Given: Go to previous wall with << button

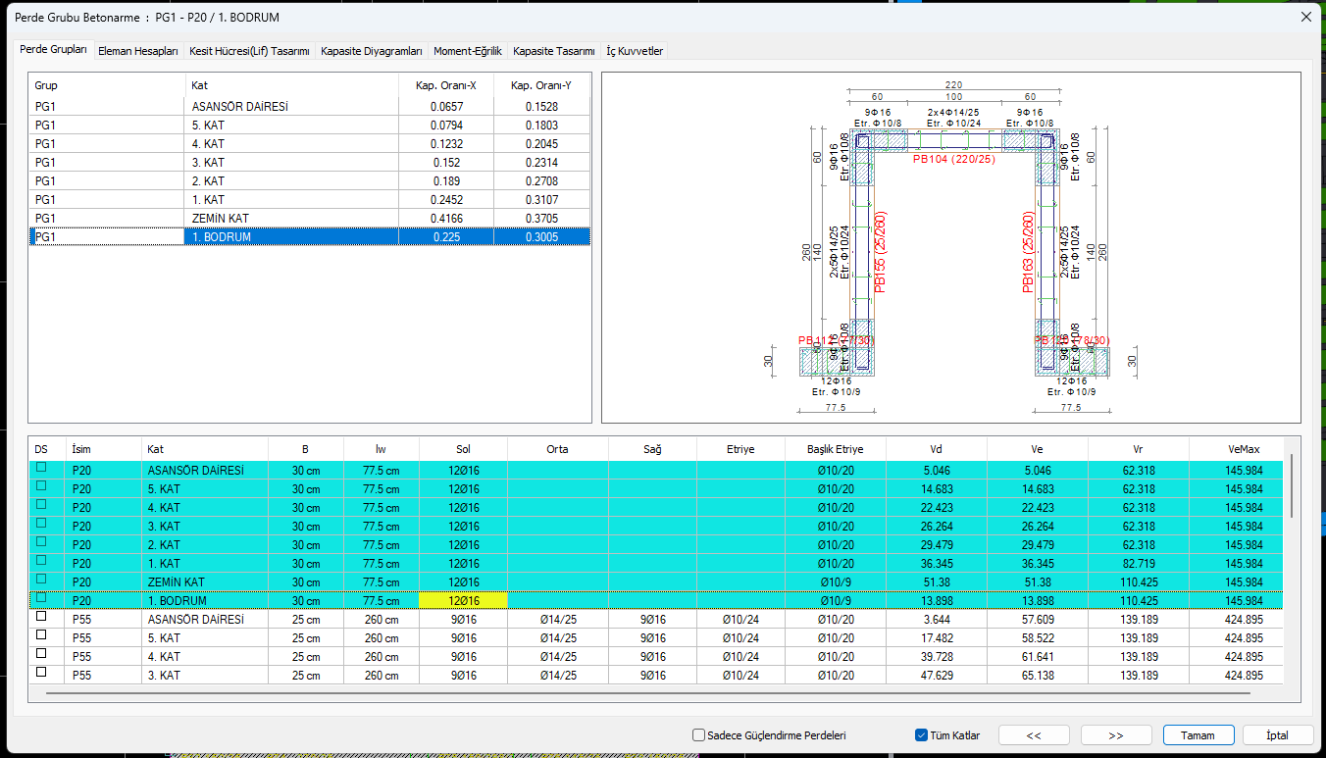Looking at the screenshot, I should 1034,734.
